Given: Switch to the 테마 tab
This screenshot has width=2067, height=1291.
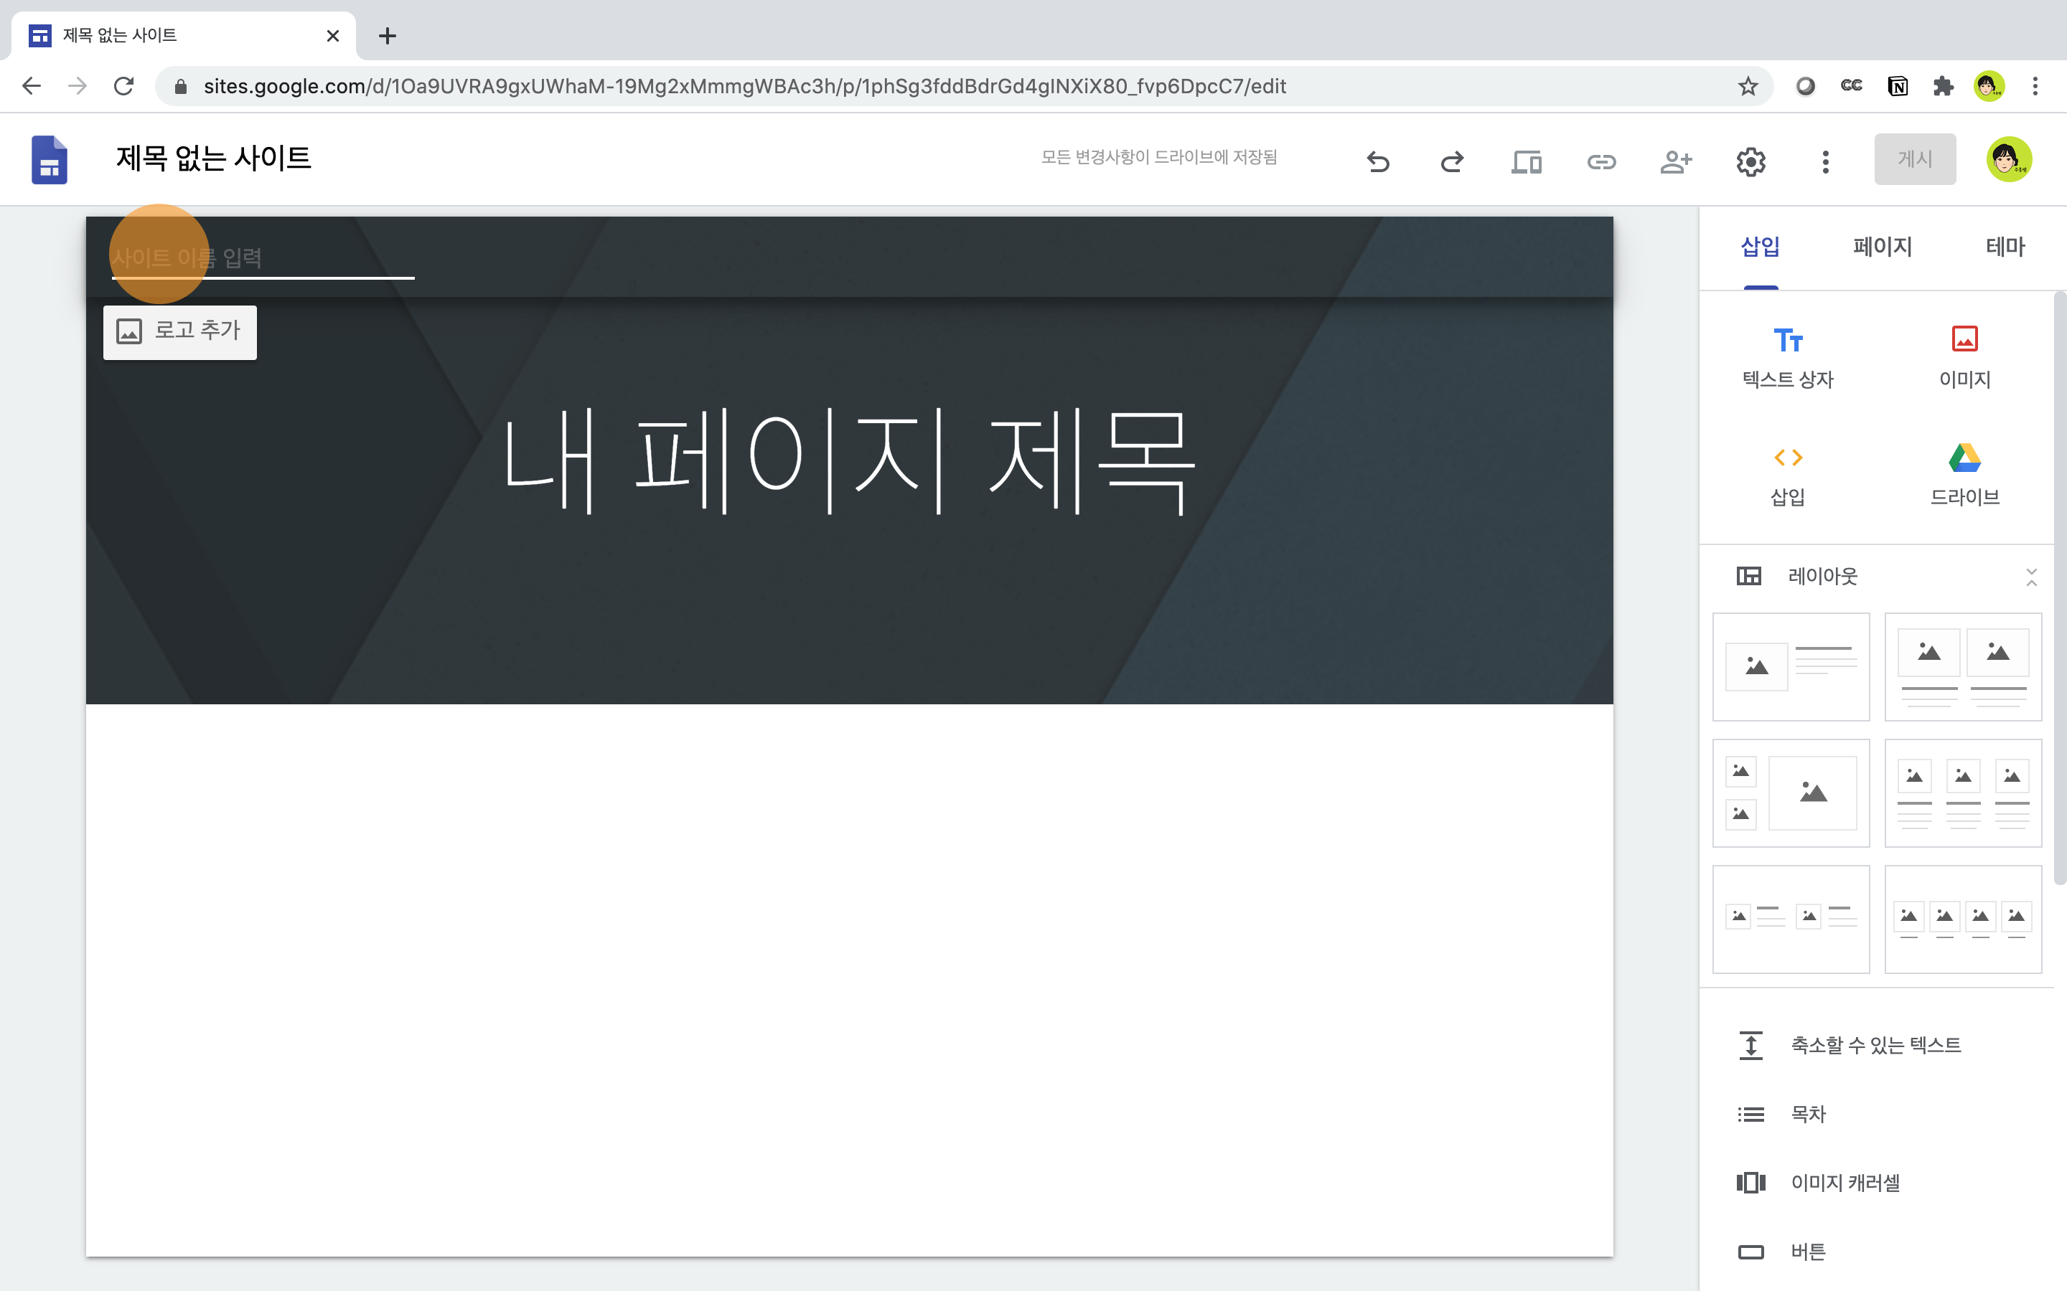Looking at the screenshot, I should click(x=2005, y=247).
